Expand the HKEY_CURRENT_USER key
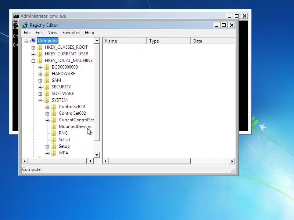Viewport: 294px width, 220px height. [33, 54]
